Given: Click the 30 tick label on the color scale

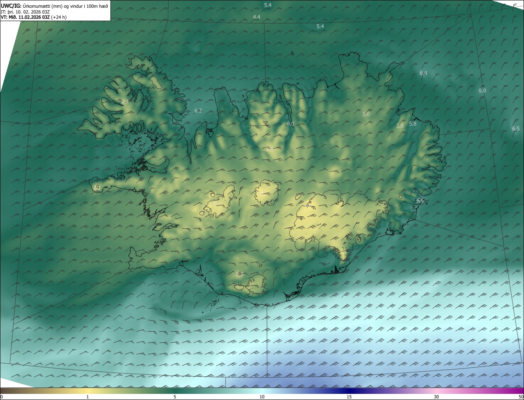Looking at the screenshot, I should 436,397.
